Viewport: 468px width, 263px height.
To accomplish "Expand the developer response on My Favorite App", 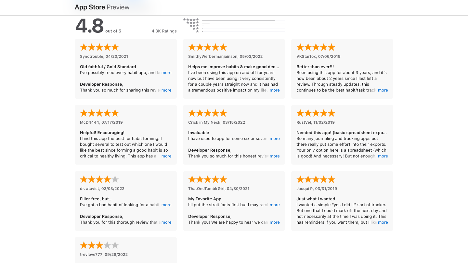I will tap(275, 222).
